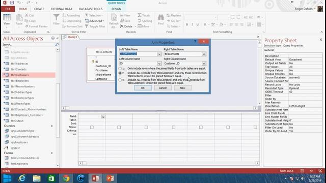This screenshot has width=326, height=183.
Task: Switch to EXTERNAL DATA tab
Action: click(x=61, y=9)
